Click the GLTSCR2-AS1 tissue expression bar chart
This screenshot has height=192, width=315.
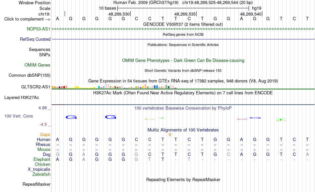click(114, 86)
